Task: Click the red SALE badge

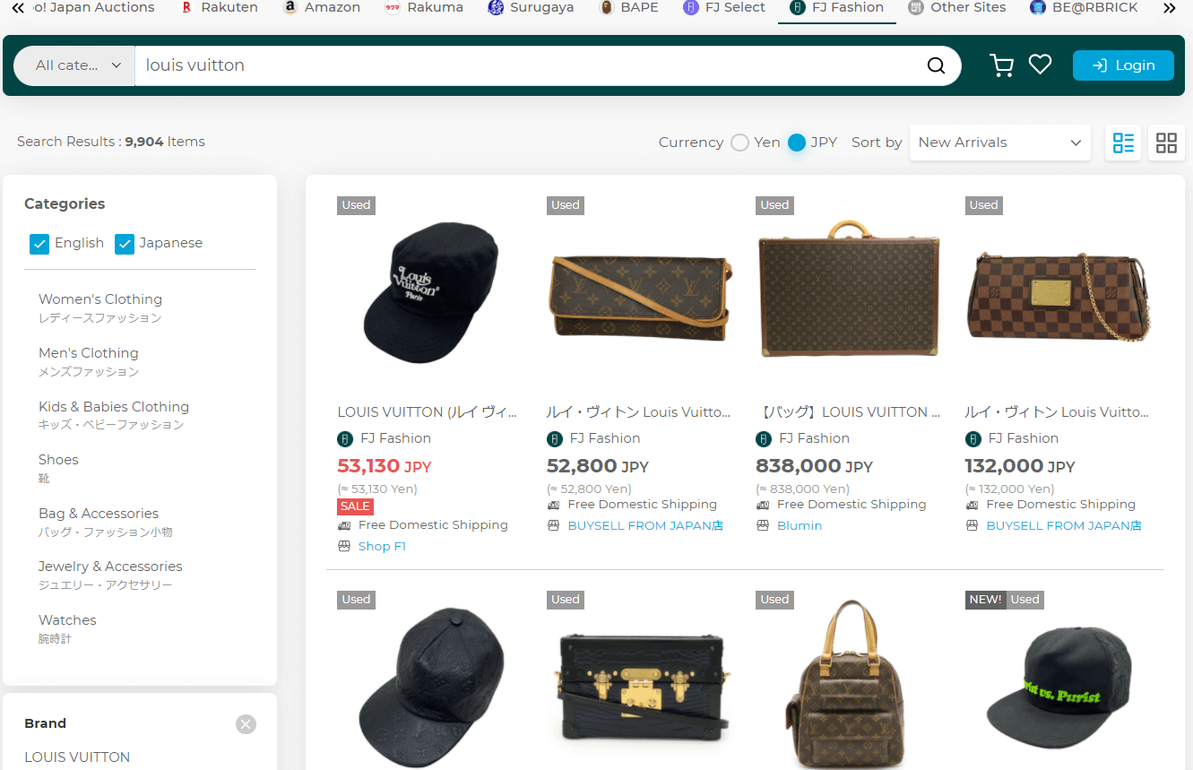Action: click(x=355, y=506)
